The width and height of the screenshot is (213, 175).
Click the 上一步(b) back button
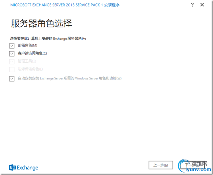pyautogui.click(x=161, y=165)
